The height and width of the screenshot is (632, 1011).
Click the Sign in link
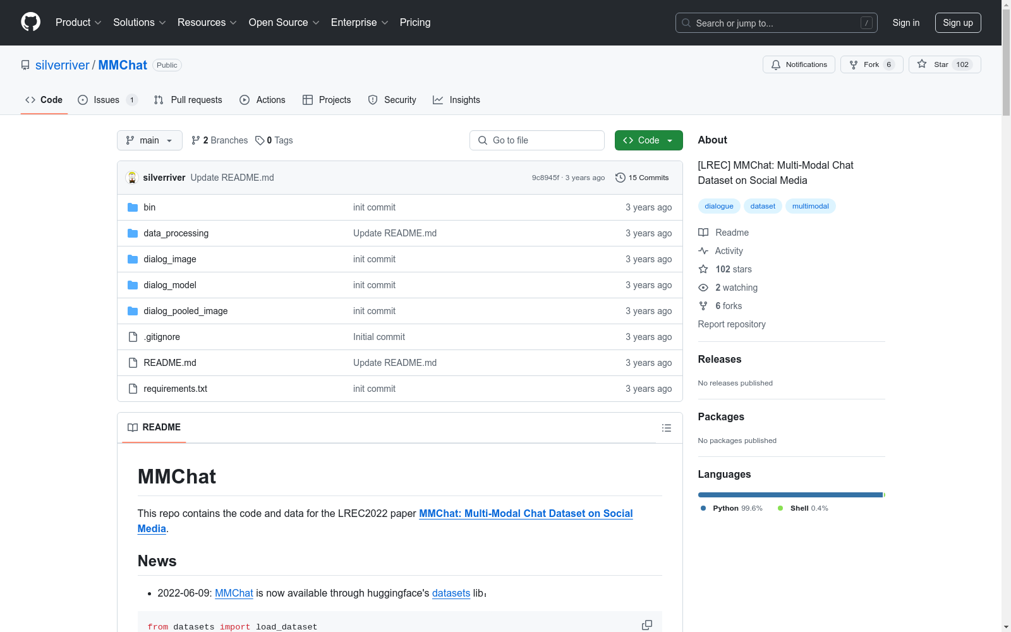906,23
